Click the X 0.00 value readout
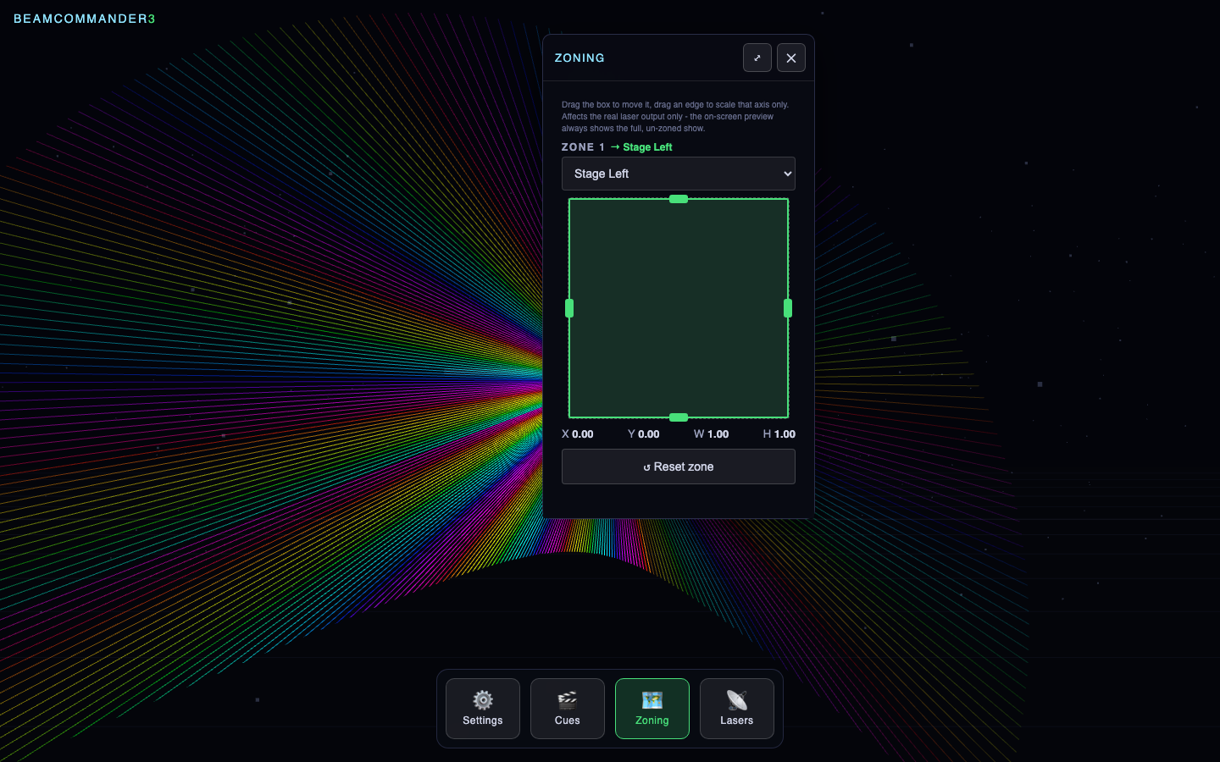Image resolution: width=1220 pixels, height=762 pixels. (578, 433)
